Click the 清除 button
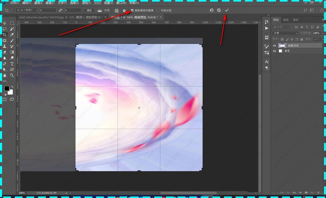This screenshot has height=198, width=326. pos(89,11)
